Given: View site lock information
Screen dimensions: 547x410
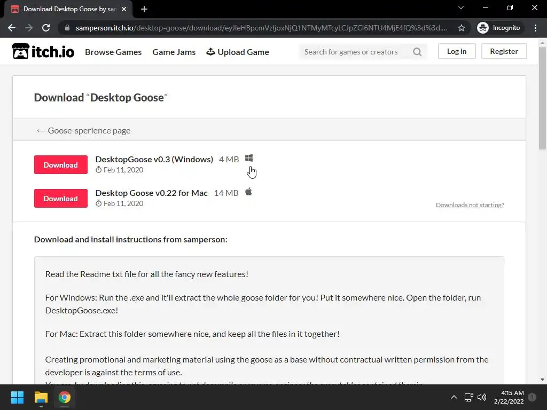Looking at the screenshot, I should coord(67,28).
